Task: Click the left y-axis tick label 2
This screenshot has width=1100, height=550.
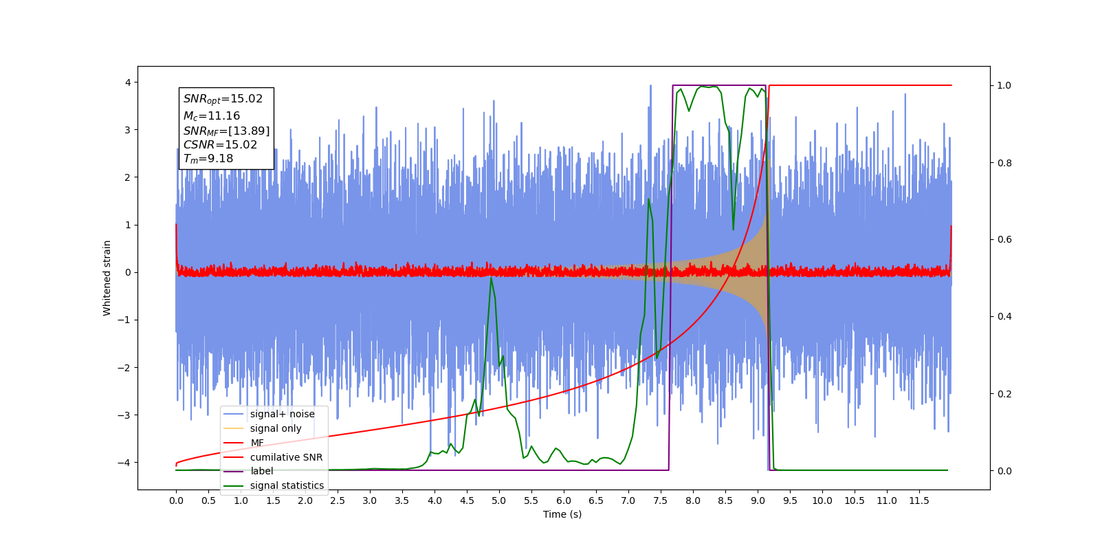Action: (127, 177)
